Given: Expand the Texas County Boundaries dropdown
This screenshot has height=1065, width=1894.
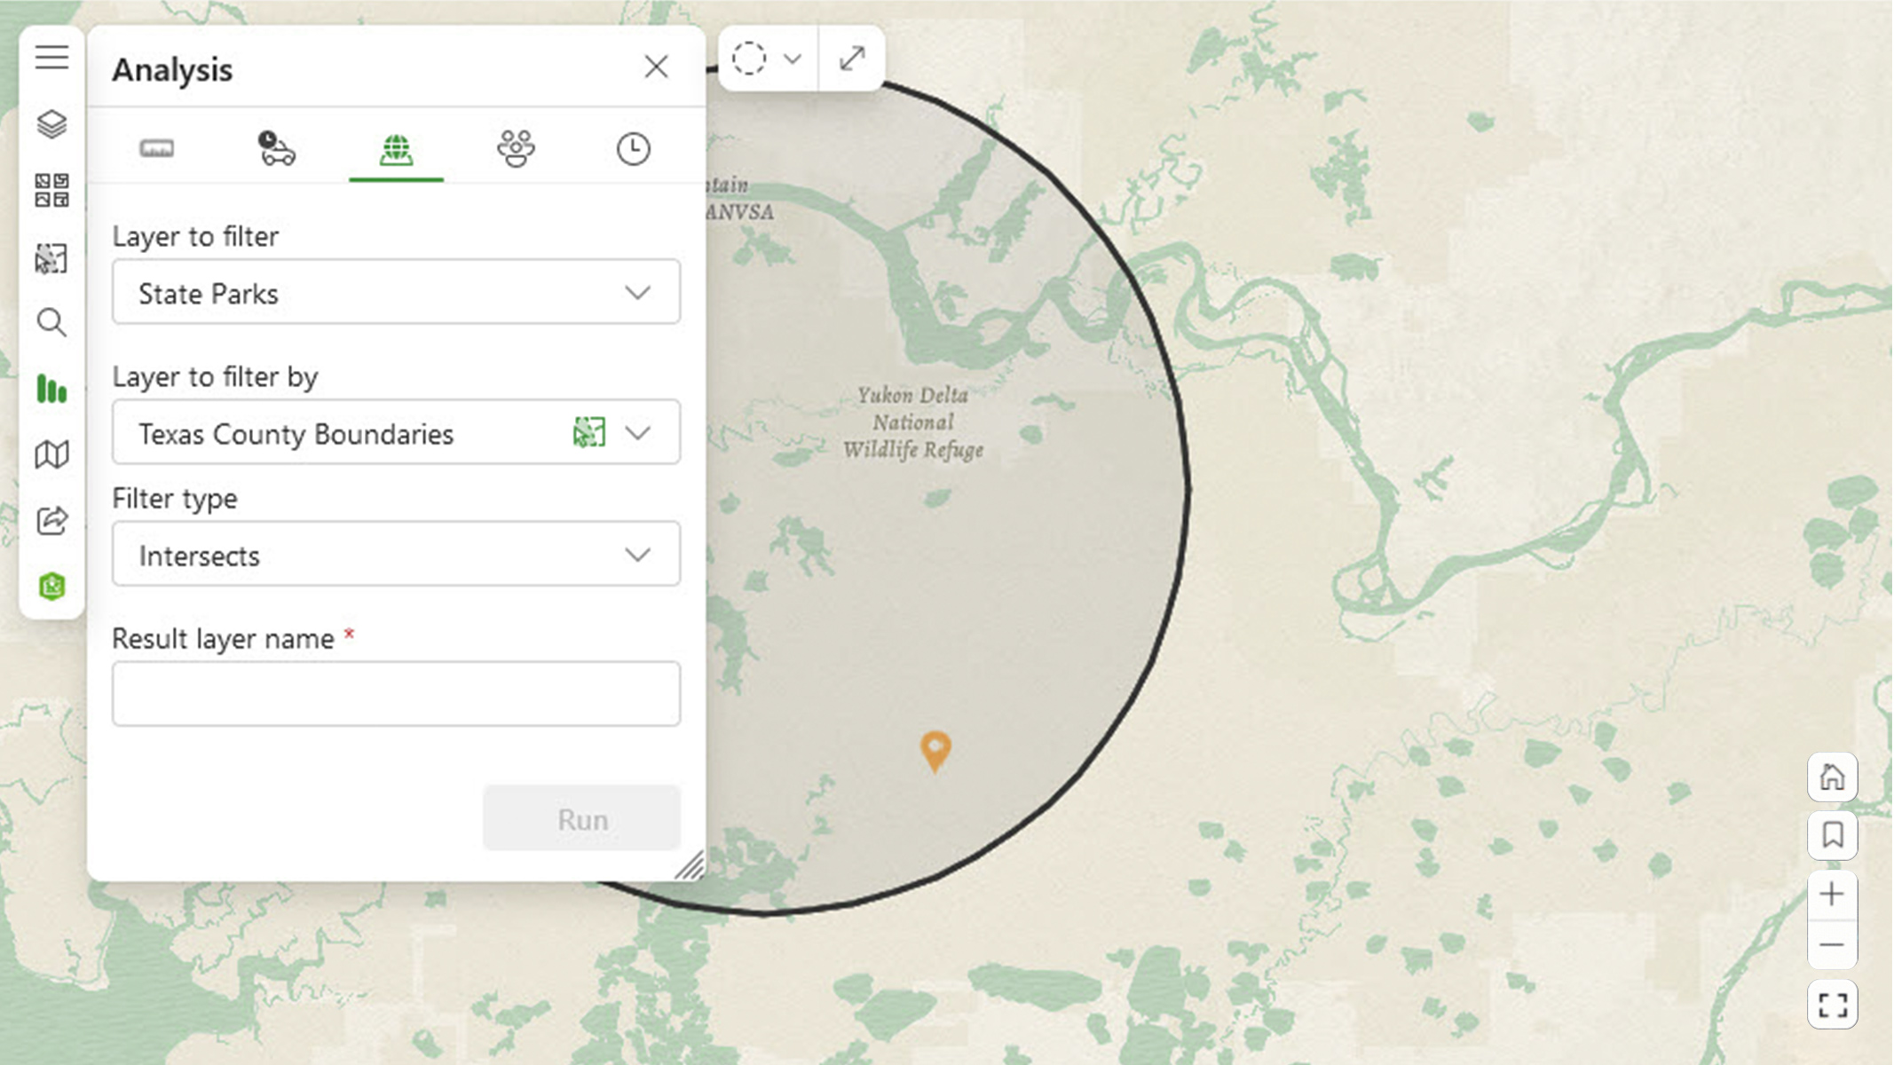Looking at the screenshot, I should [637, 433].
